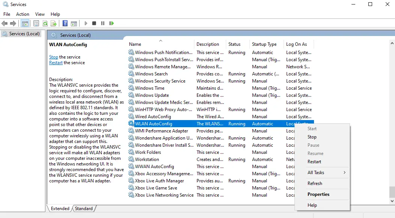Select Windows Update Medic Service row
This screenshot has height=218, width=395.
[x=221, y=102]
